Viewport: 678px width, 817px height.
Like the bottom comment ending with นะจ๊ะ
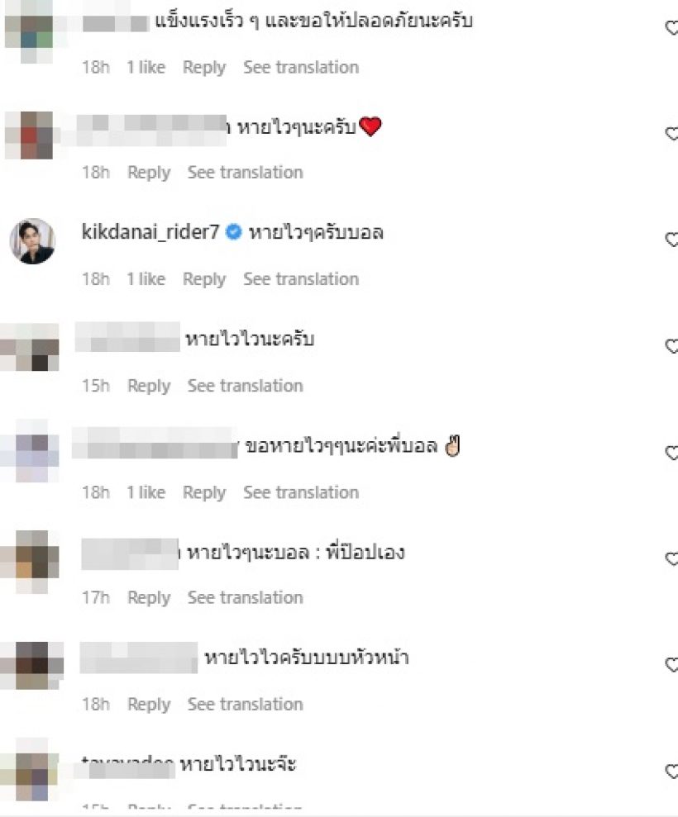pos(672,771)
